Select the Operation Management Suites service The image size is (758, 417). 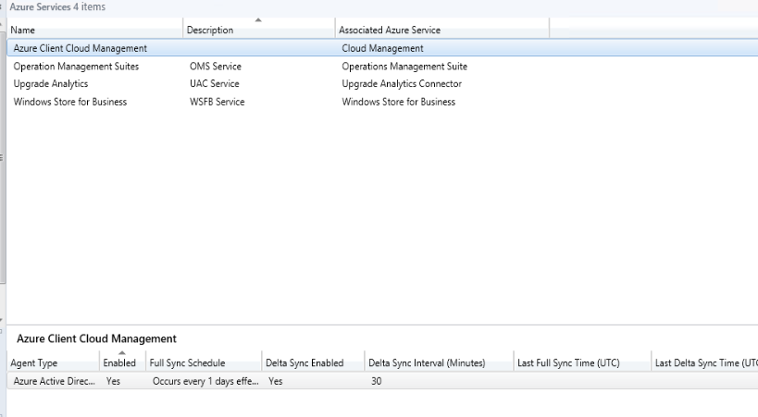coord(76,67)
